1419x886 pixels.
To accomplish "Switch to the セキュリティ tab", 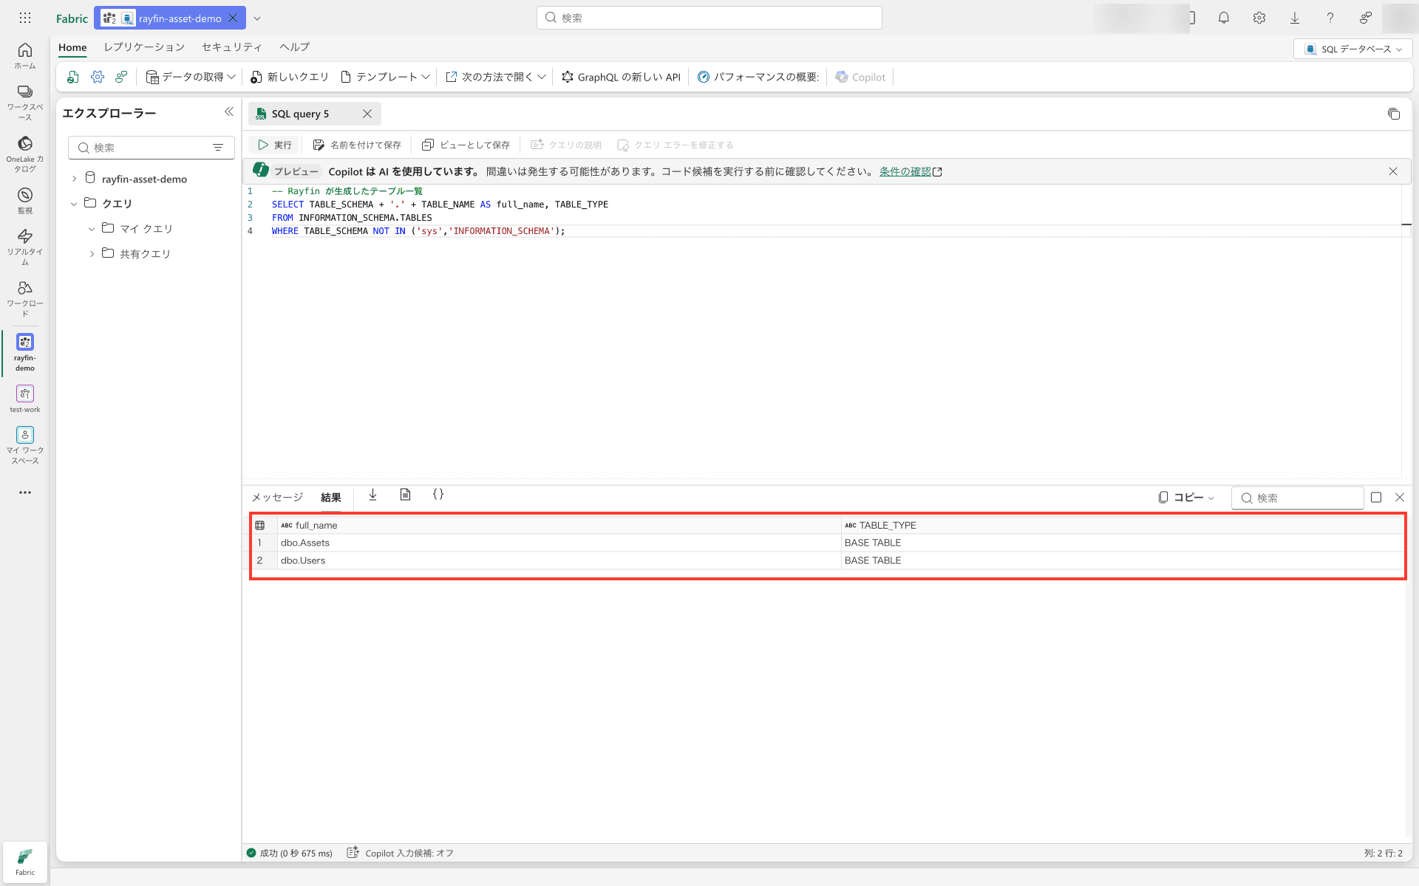I will tap(232, 47).
